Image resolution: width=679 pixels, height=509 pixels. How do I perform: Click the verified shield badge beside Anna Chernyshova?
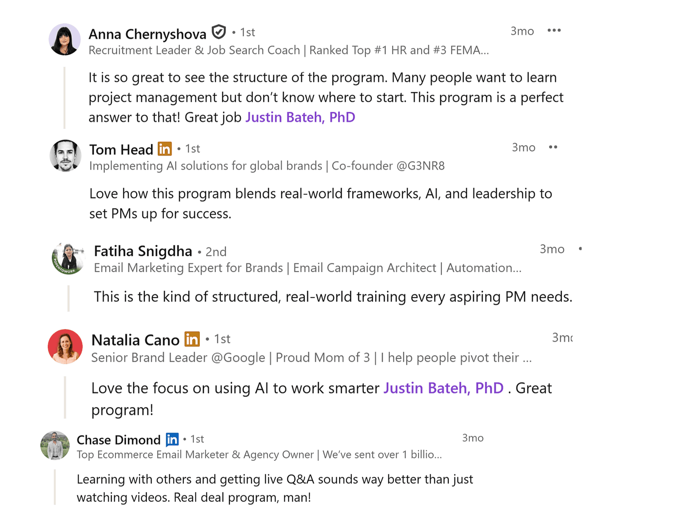(218, 32)
